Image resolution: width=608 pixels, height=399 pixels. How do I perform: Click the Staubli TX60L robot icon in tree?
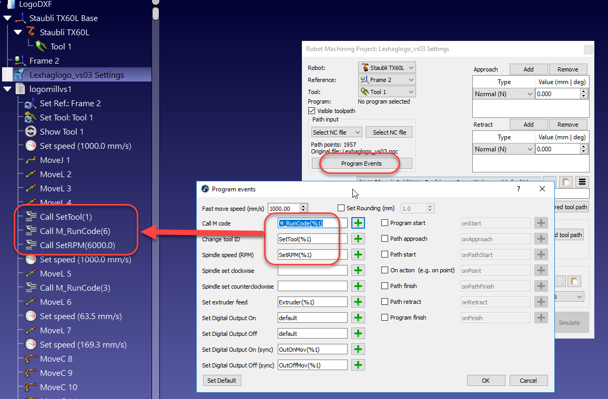(31, 33)
